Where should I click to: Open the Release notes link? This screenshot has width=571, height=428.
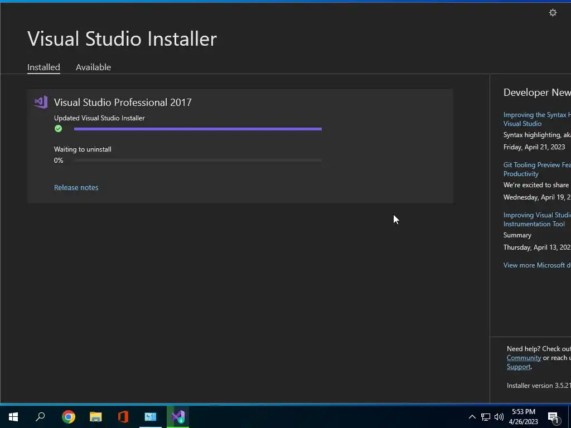76,187
